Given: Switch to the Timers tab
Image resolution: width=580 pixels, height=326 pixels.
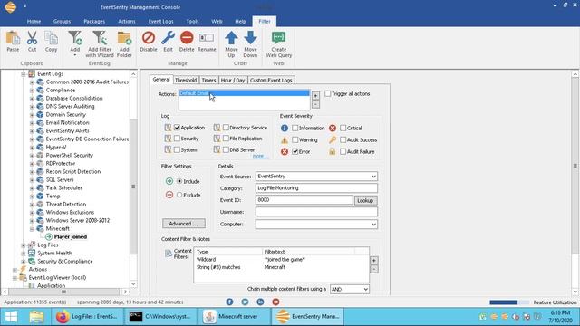Looking at the screenshot, I should click(208, 81).
